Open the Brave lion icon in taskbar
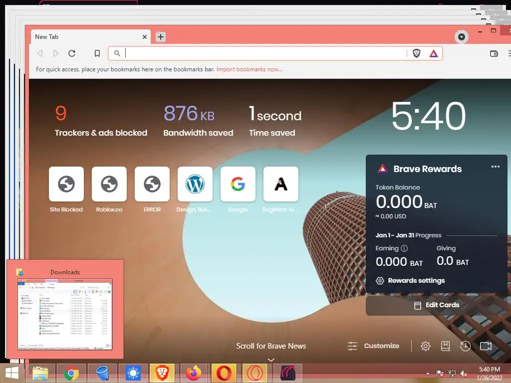Screen dimensions: 511x383 [x=162, y=373]
